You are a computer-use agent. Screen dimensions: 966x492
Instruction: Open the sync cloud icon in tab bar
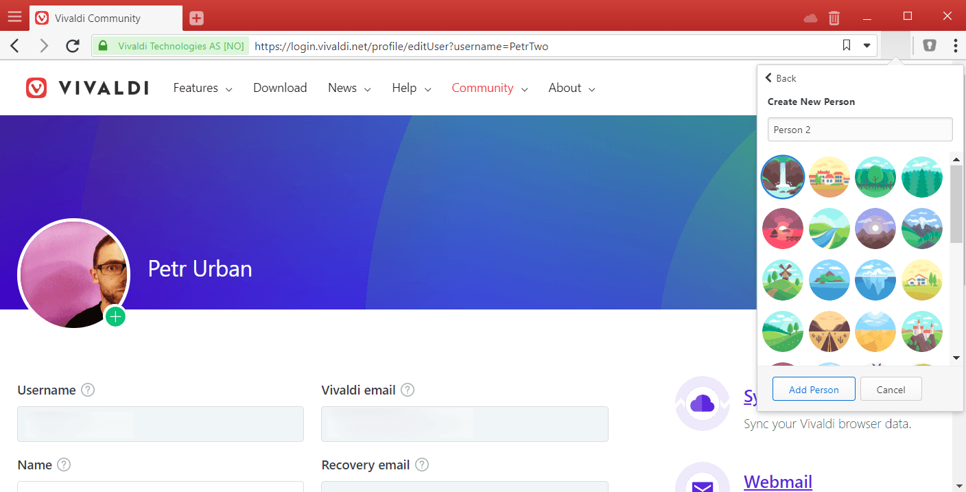point(811,18)
